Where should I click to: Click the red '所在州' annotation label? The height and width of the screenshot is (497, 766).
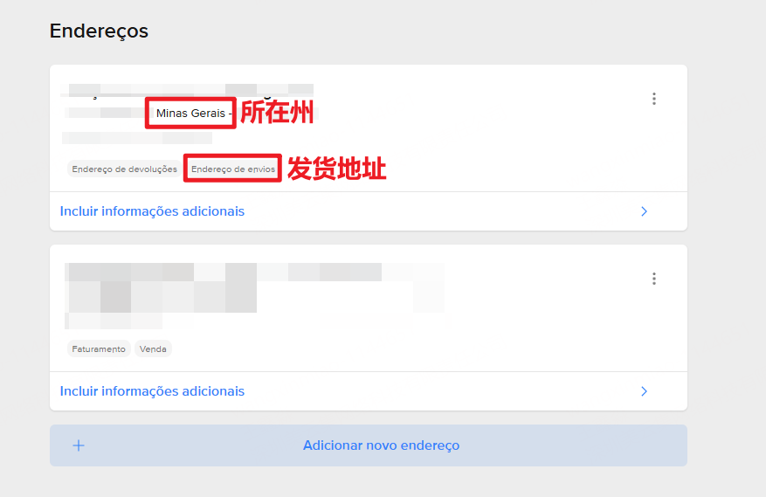[276, 114]
